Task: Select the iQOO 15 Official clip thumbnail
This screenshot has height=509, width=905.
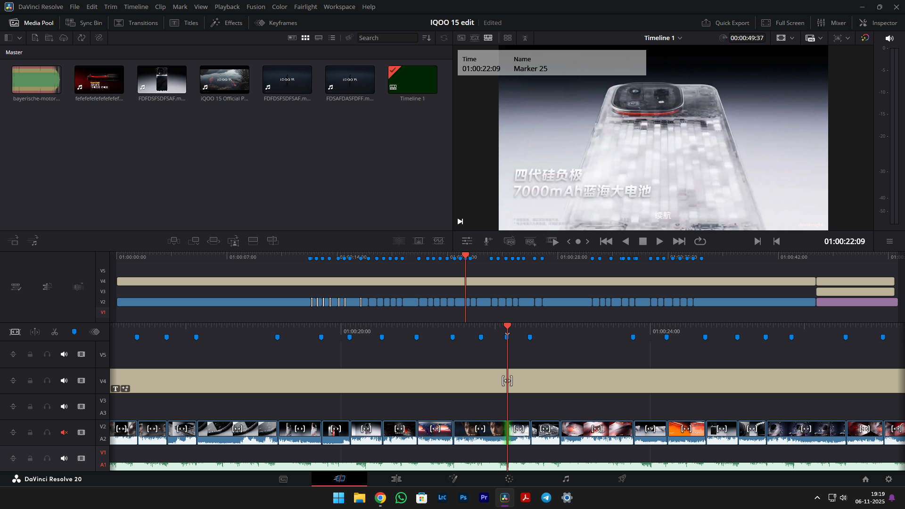Action: 224,79
